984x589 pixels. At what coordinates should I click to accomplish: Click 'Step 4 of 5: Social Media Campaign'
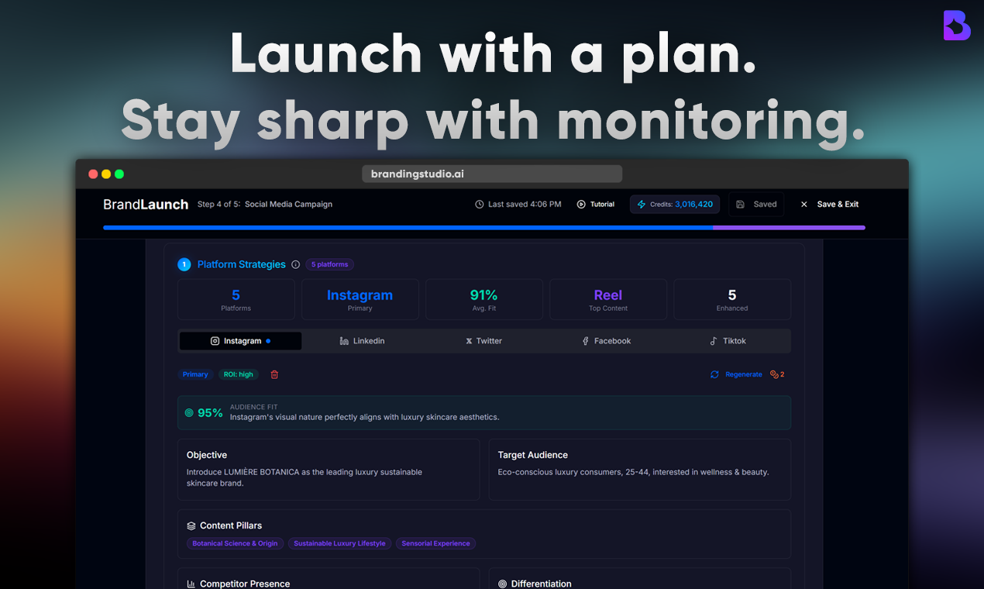pyautogui.click(x=265, y=205)
